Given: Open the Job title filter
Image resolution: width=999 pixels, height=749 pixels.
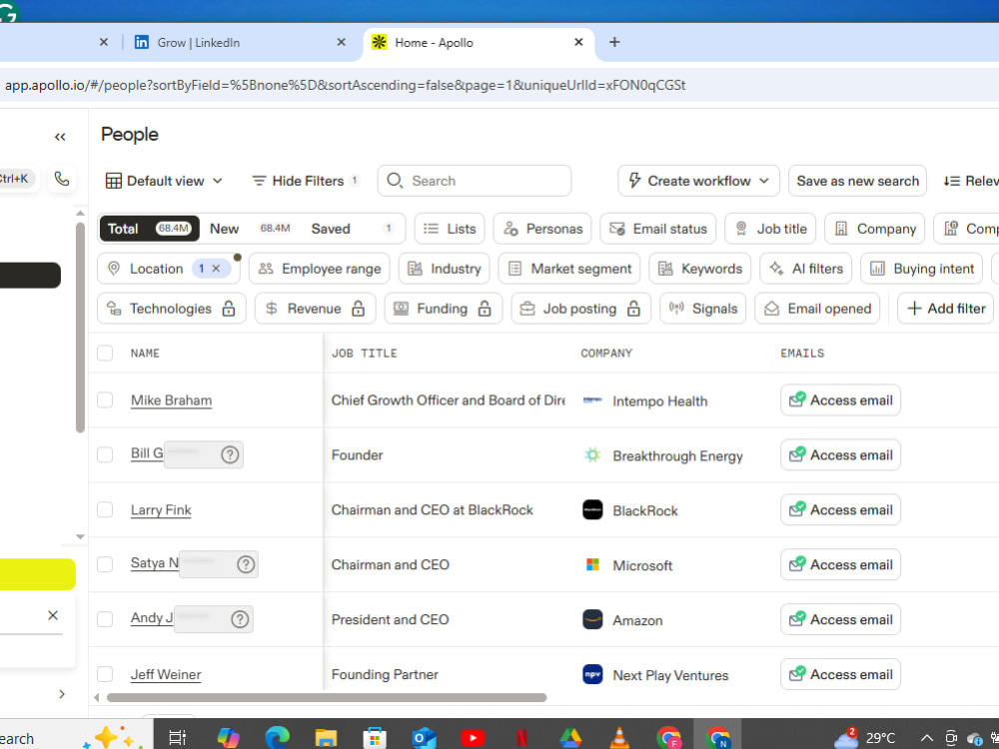Looking at the screenshot, I should coord(770,229).
